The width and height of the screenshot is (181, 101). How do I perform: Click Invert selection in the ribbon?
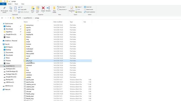point(90,12)
